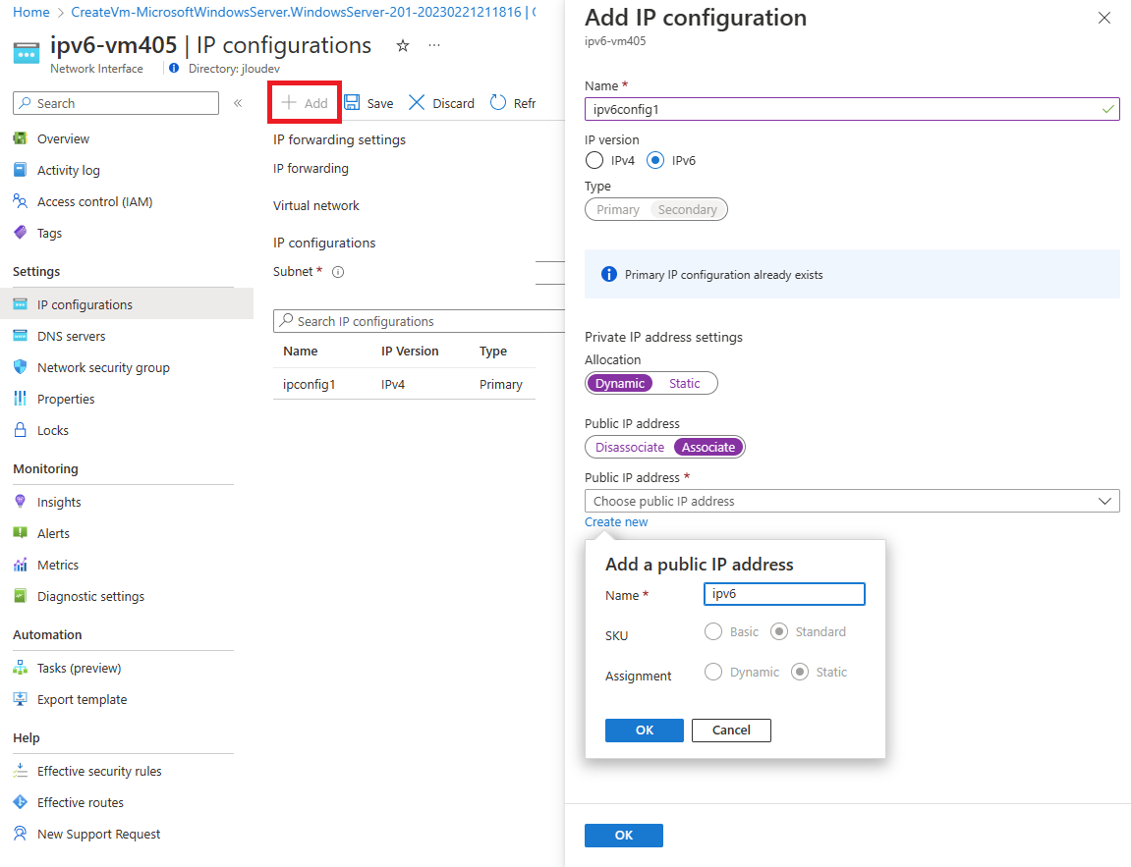Click Tasks (preview) icon
Viewport: 1131px width, 867px height.
pos(21,668)
